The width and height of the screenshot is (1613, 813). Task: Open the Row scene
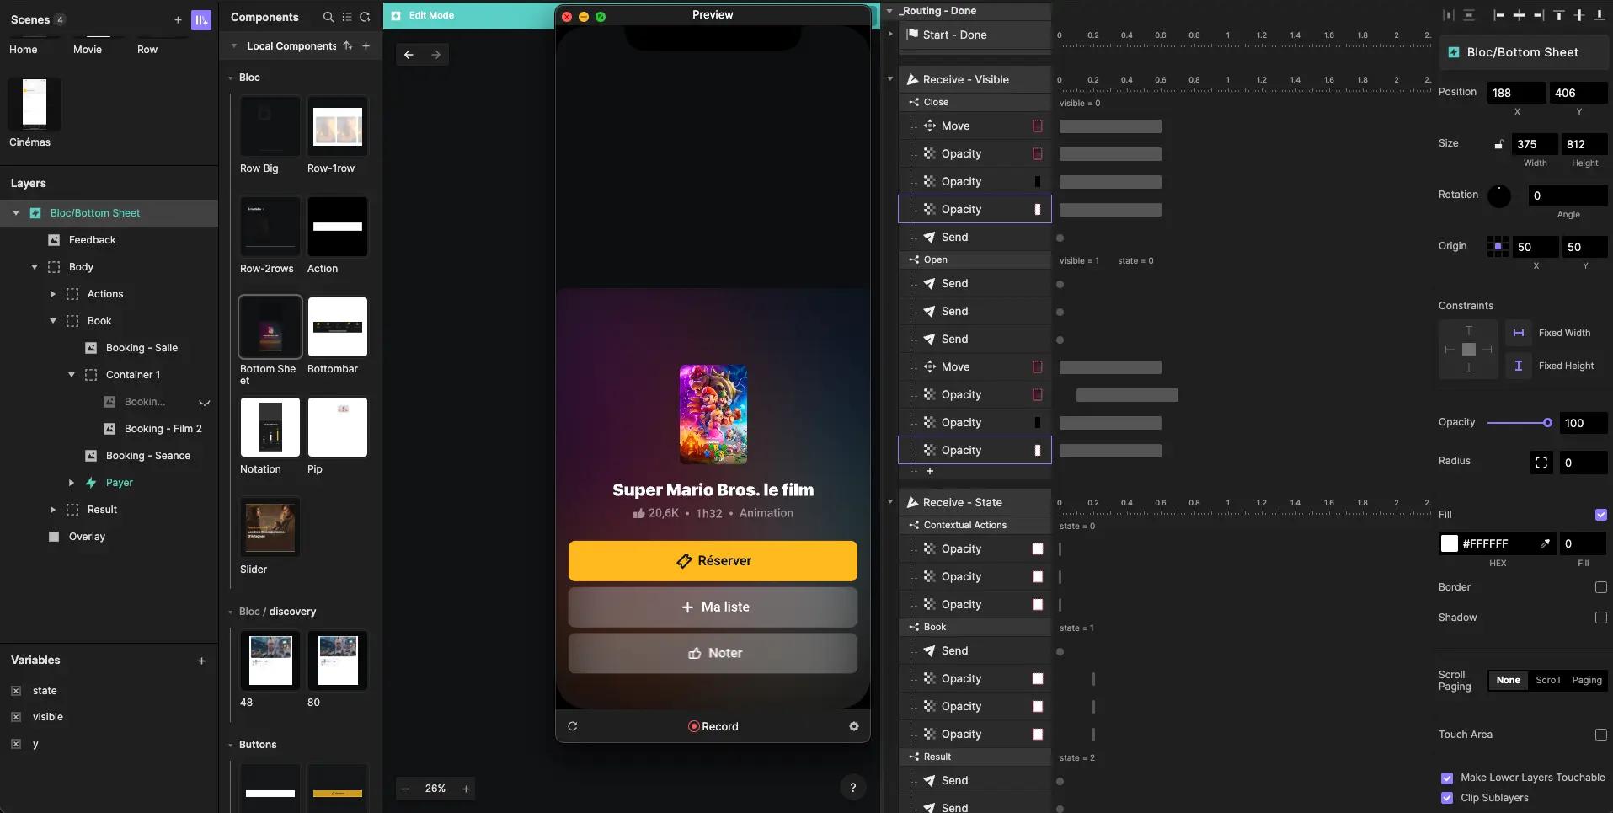click(147, 50)
